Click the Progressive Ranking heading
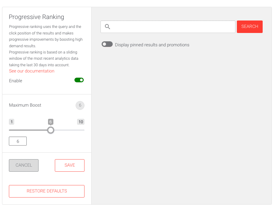 (36, 17)
